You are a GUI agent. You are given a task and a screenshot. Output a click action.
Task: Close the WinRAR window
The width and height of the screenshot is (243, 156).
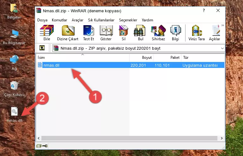pos(218,10)
